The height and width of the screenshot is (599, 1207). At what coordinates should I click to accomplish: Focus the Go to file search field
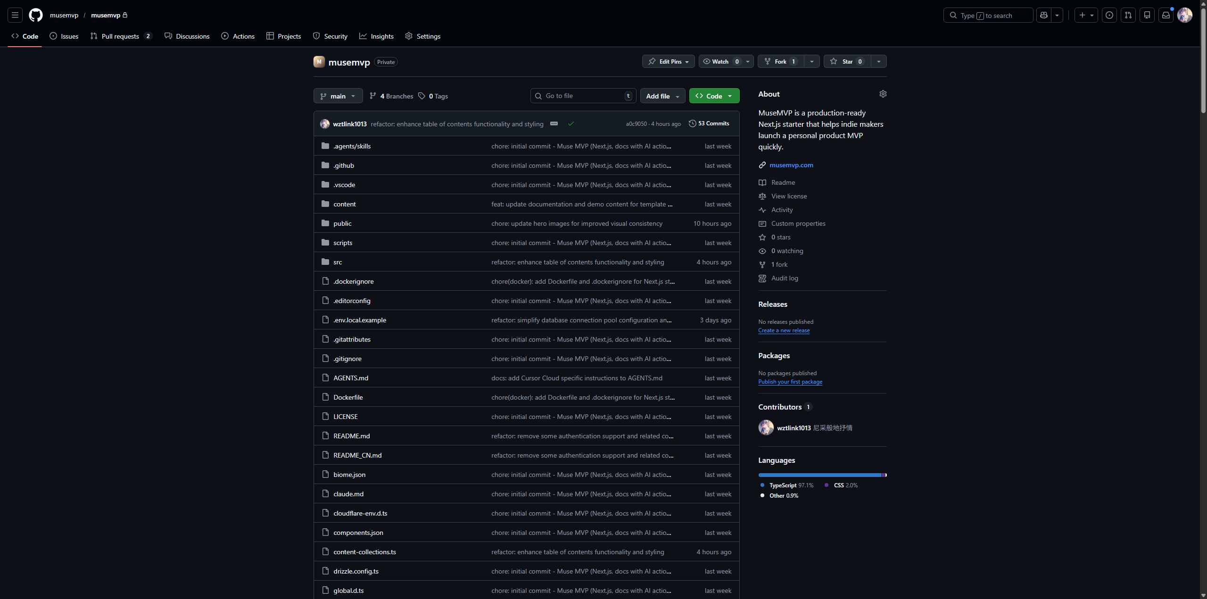click(x=583, y=96)
